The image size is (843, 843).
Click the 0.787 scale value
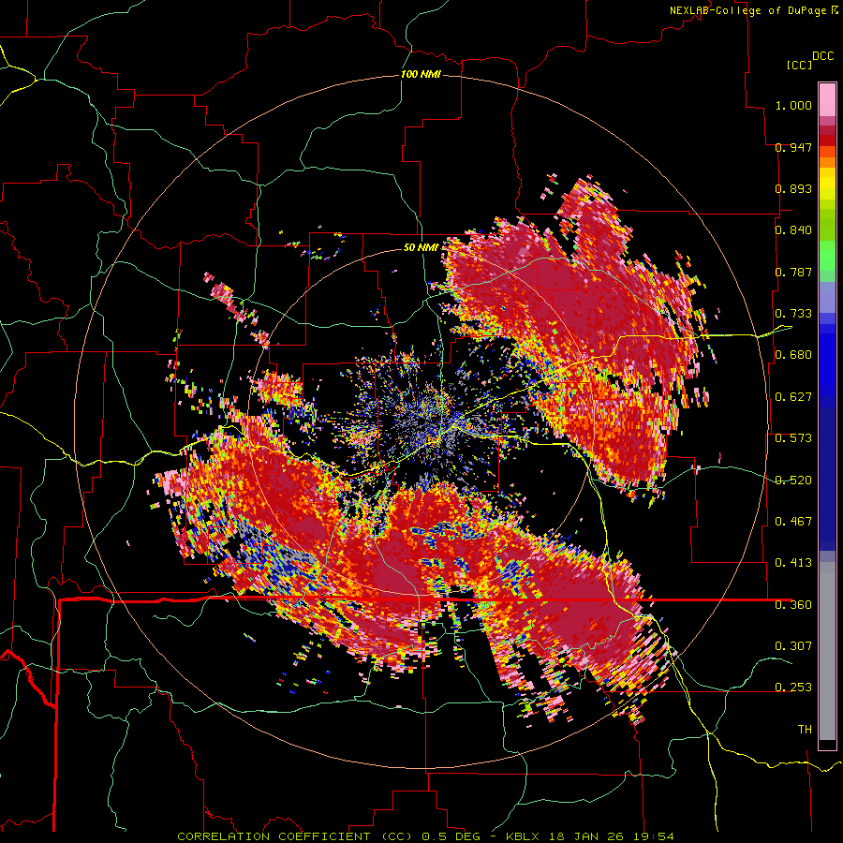click(x=793, y=272)
